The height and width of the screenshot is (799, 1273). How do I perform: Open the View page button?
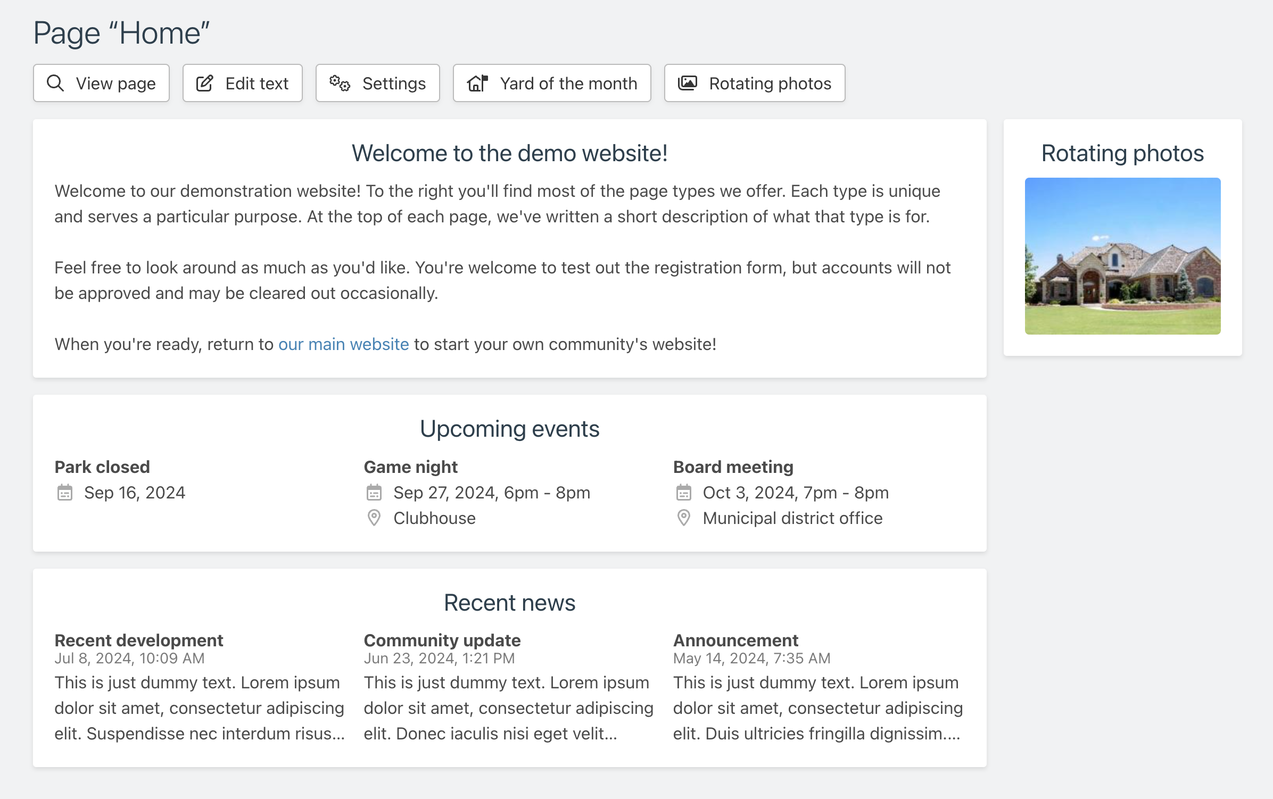coord(101,83)
